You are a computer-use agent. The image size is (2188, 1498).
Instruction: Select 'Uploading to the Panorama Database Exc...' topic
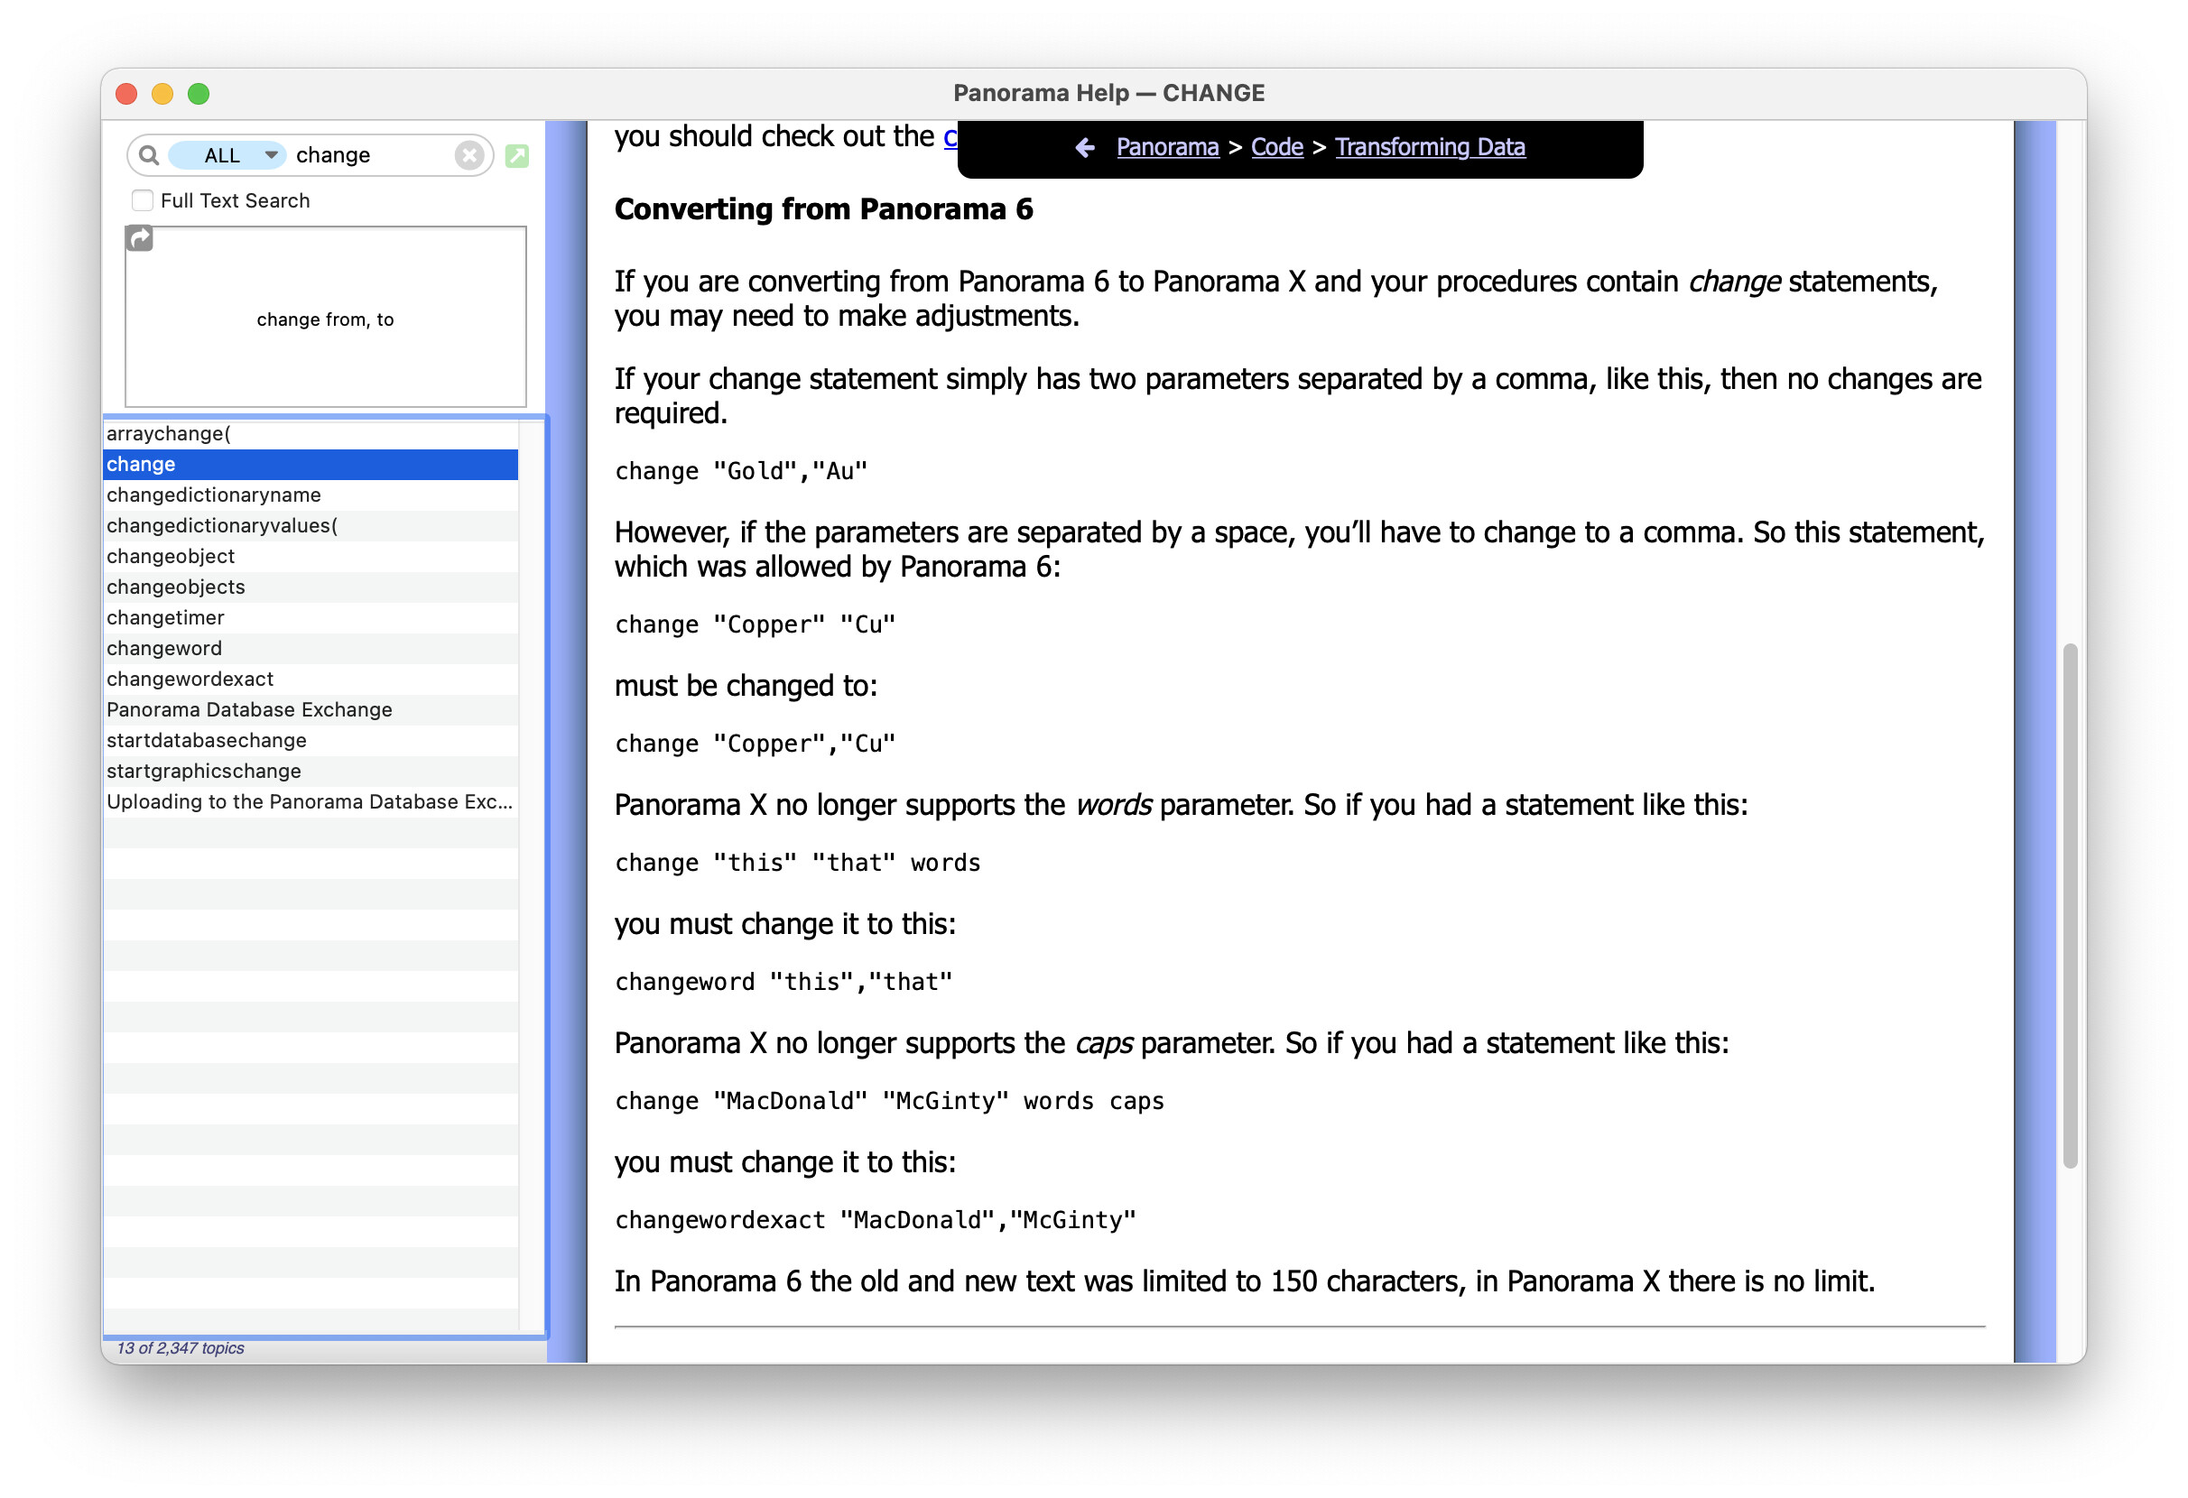311,801
